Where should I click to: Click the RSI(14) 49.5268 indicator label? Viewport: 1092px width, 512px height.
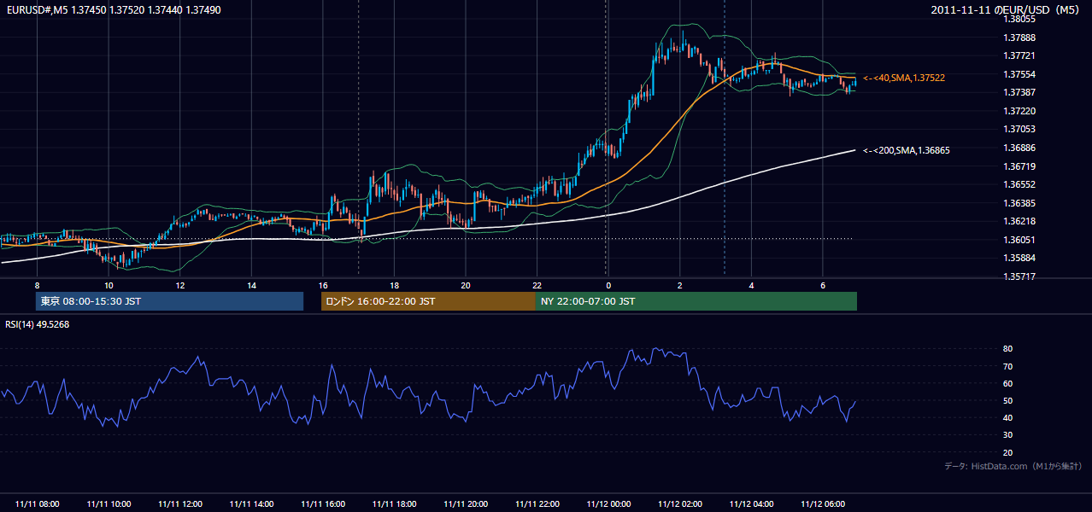click(38, 324)
